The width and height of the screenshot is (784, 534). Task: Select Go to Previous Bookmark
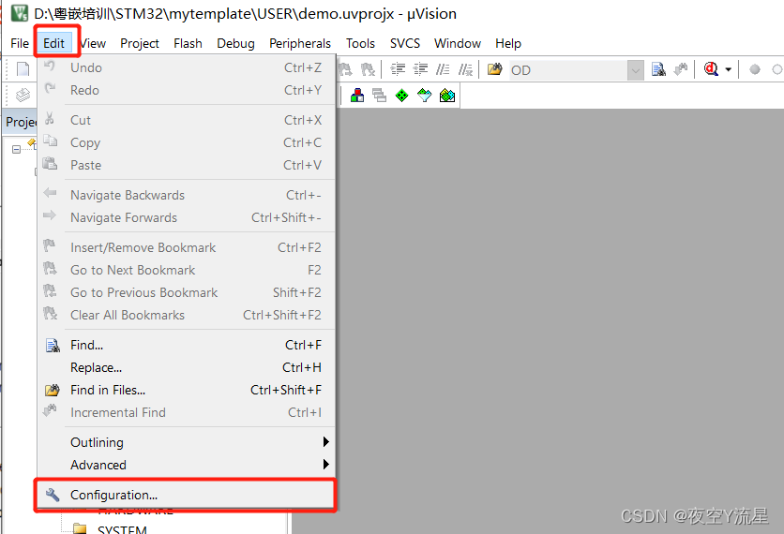pos(186,292)
